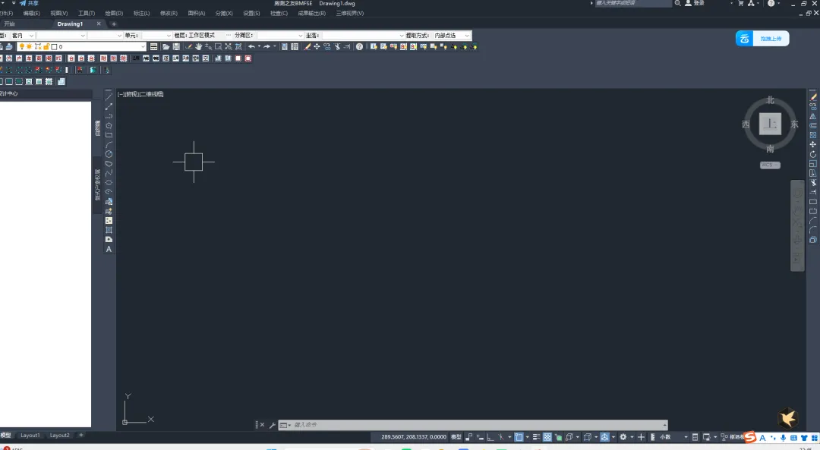Switch to the 开始 tab

coord(9,24)
